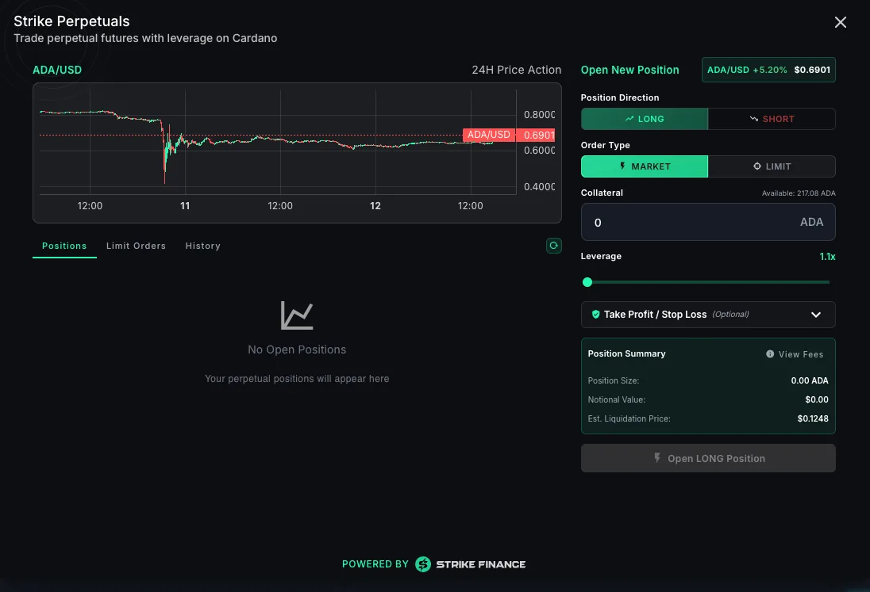Image resolution: width=870 pixels, height=592 pixels.
Task: Click the trend-up icon on LONG button
Action: [629, 119]
